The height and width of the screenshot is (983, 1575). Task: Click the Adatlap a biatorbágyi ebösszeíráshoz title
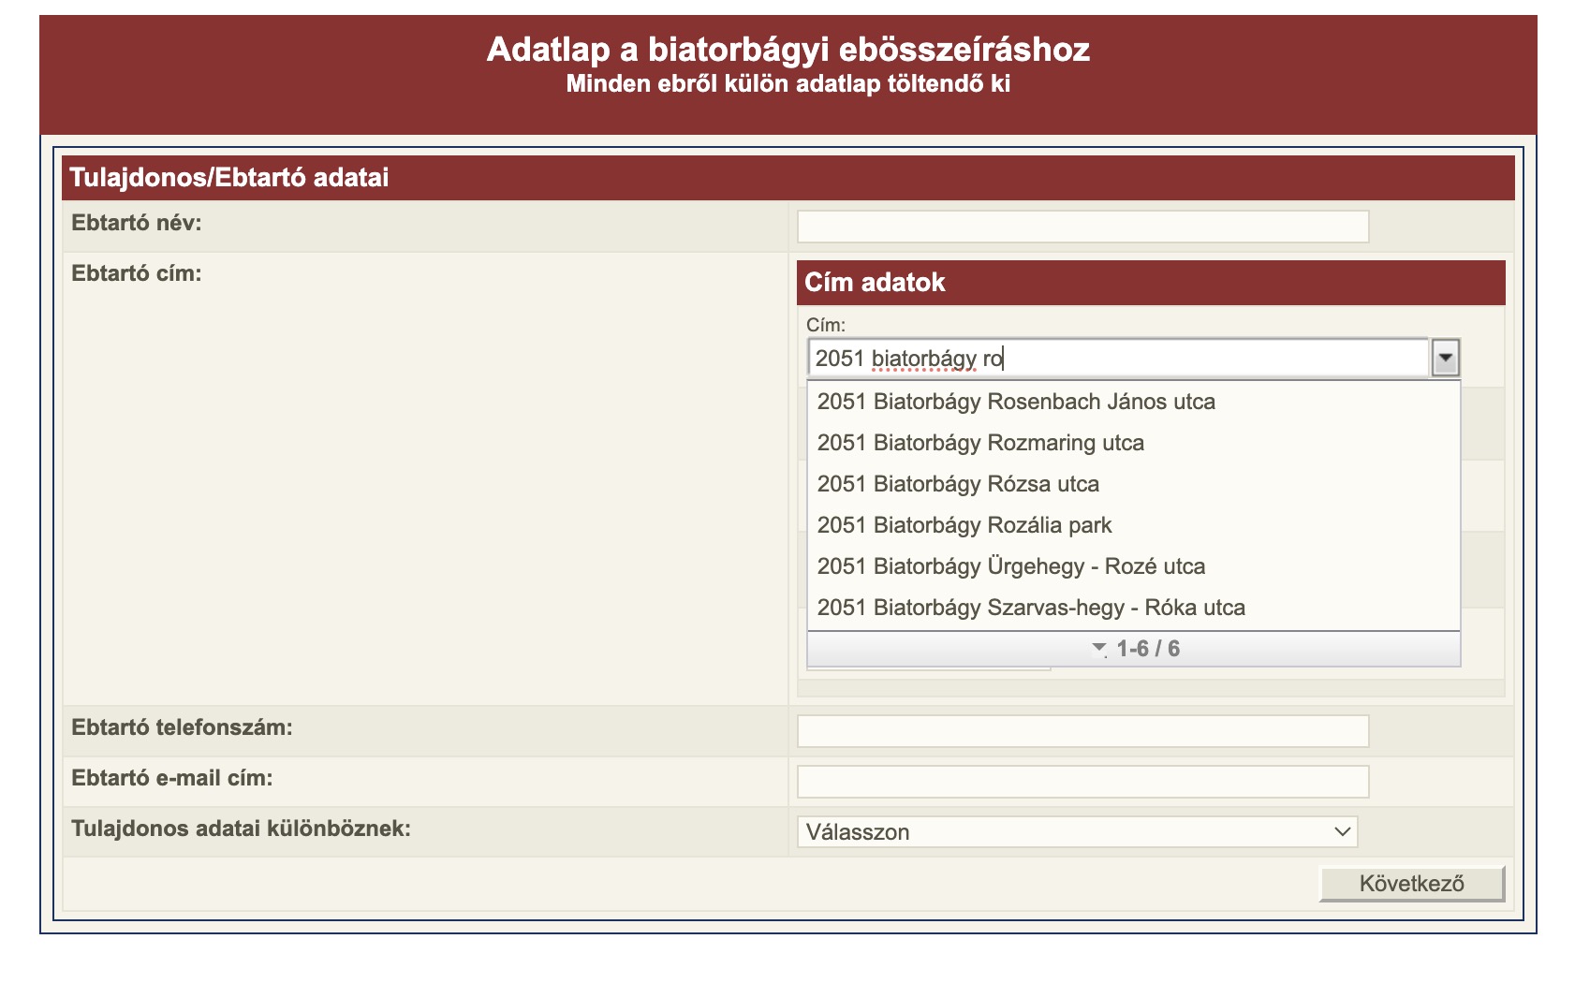point(787,49)
